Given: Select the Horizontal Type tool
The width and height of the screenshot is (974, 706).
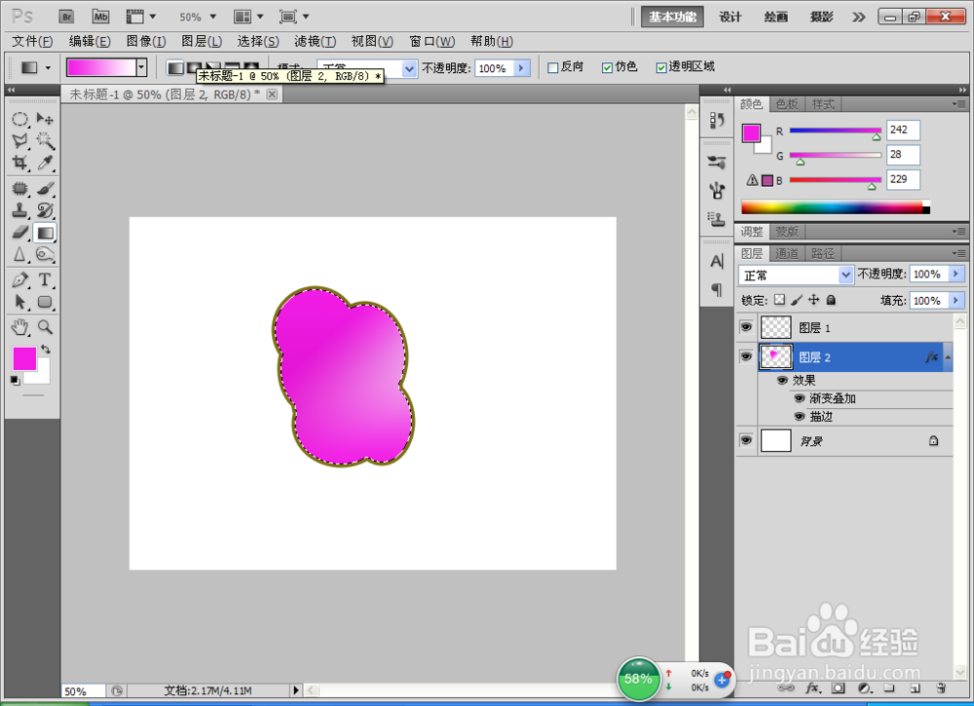Looking at the screenshot, I should [45, 279].
